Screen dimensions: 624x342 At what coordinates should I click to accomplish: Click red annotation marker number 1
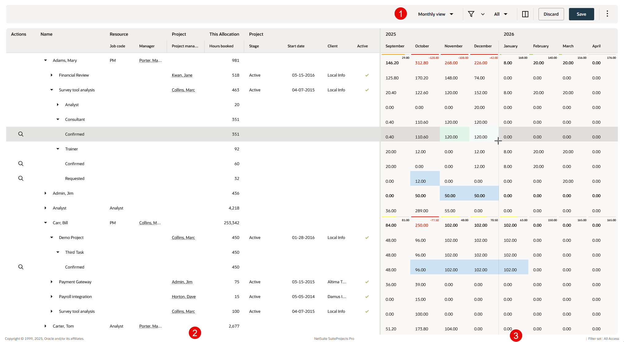(400, 14)
